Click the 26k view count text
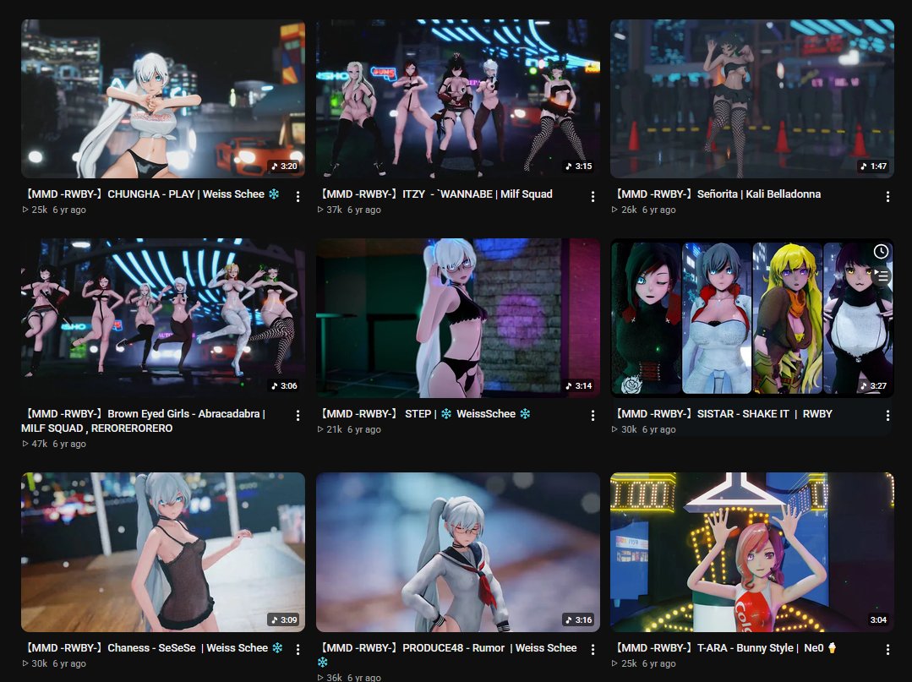The height and width of the screenshot is (682, 912). (629, 210)
